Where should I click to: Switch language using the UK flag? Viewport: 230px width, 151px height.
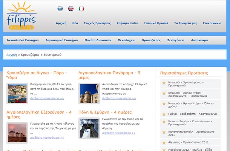(x=71, y=8)
